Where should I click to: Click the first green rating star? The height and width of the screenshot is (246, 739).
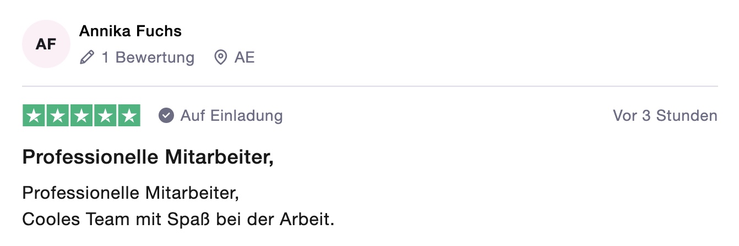pyautogui.click(x=34, y=115)
